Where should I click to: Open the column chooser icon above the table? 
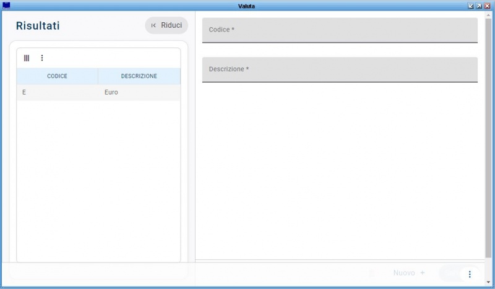click(27, 58)
